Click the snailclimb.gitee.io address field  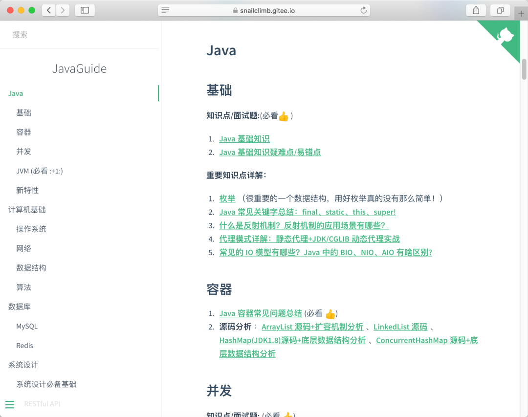264,10
